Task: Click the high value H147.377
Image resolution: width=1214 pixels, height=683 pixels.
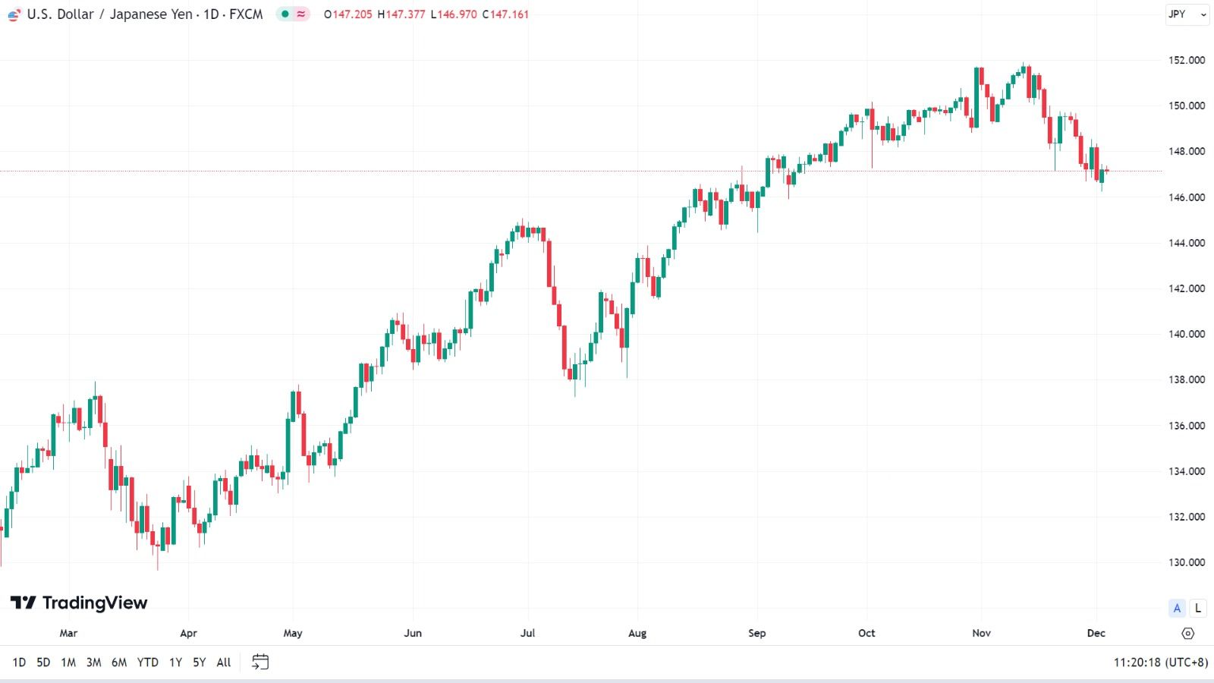Action: [401, 14]
